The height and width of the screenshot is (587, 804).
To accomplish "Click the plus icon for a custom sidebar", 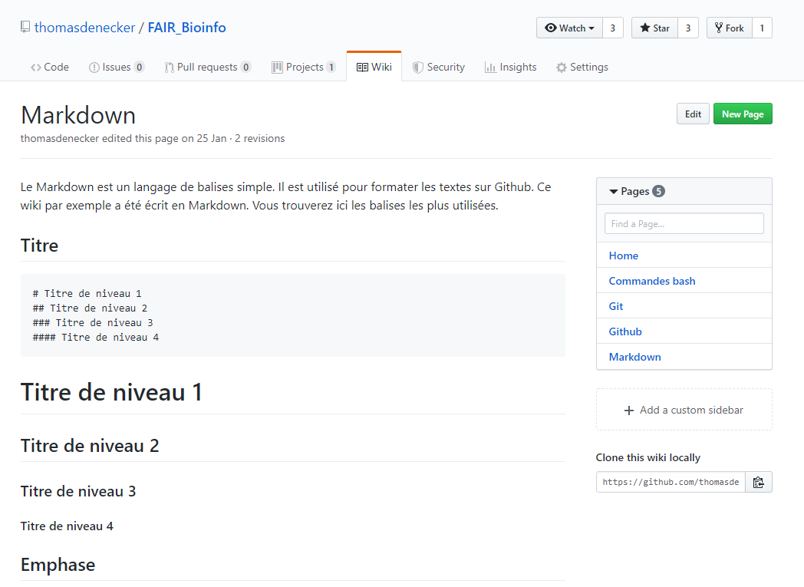I will pos(628,411).
